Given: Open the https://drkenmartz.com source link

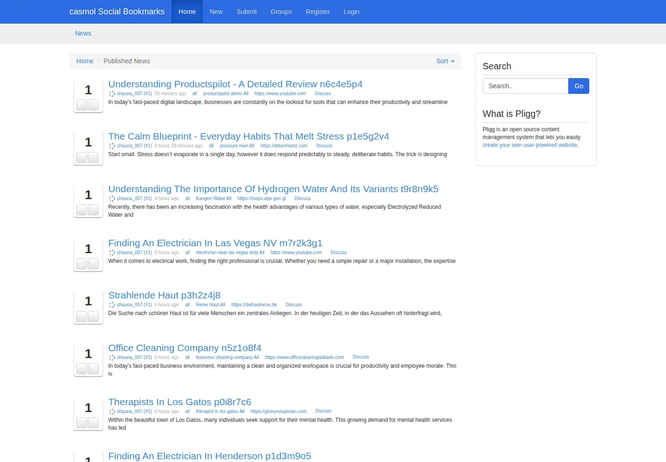Looking at the screenshot, I should (284, 146).
